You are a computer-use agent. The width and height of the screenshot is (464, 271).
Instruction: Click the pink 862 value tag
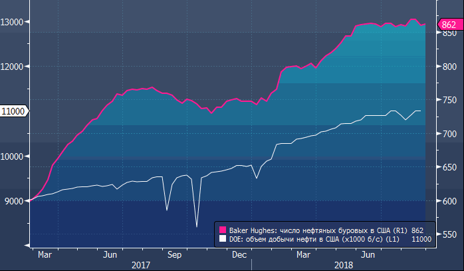click(x=449, y=25)
